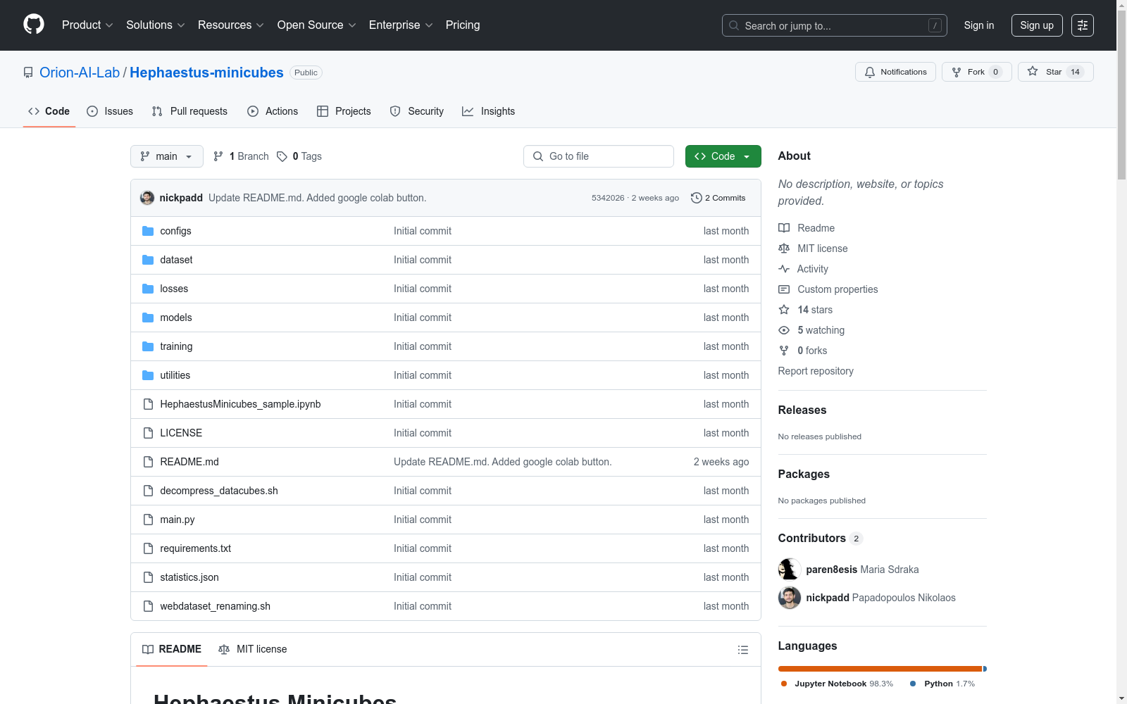Click the bell icon in Notifications
1127x704 pixels.
[870, 72]
